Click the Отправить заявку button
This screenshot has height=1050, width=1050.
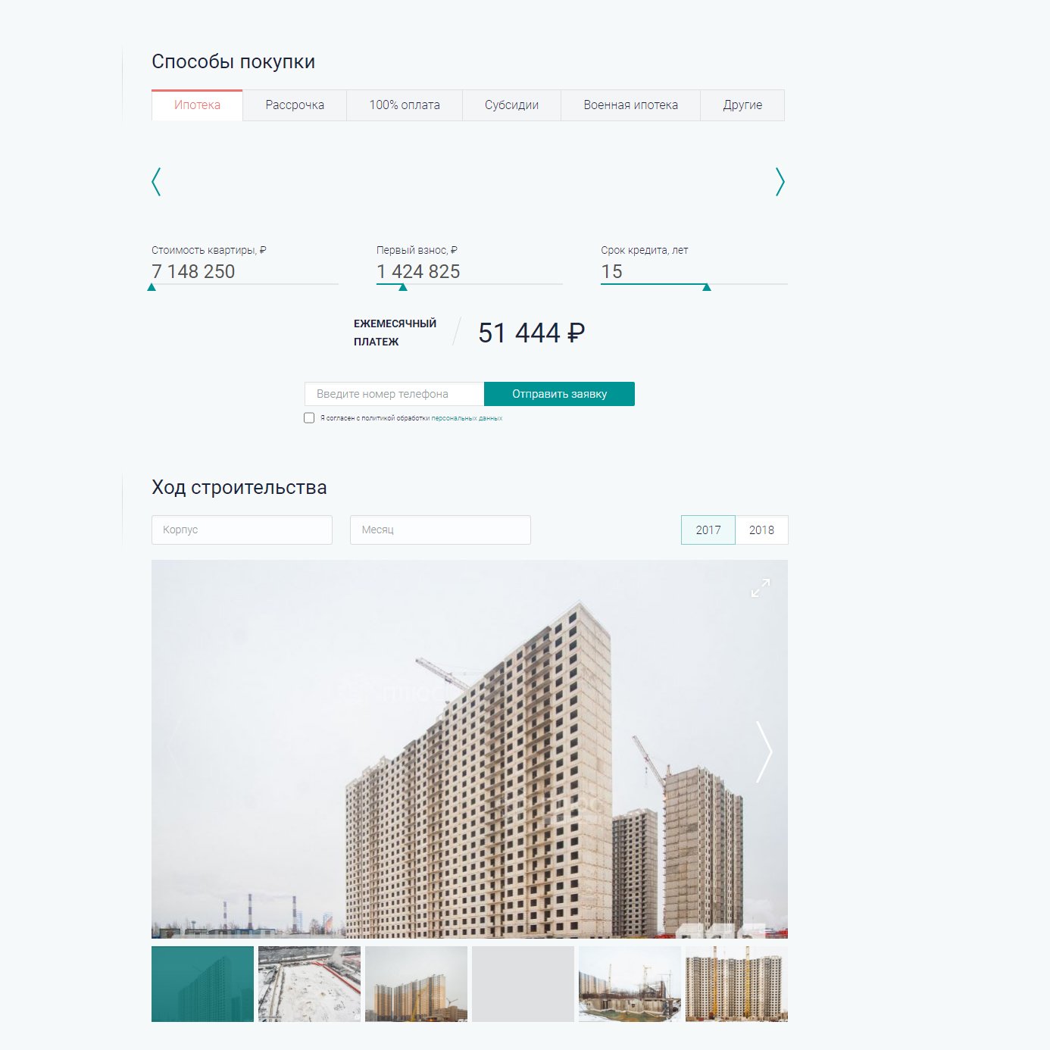[559, 394]
